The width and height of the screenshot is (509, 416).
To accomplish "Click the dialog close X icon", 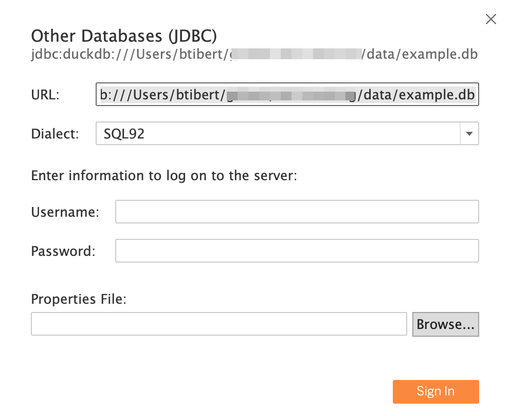I will [x=490, y=19].
